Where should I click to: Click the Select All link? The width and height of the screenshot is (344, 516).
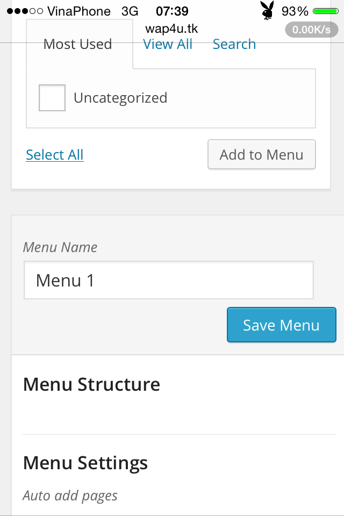coord(55,155)
